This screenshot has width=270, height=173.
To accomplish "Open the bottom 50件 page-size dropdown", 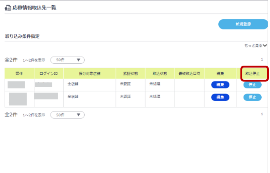I will (67, 115).
